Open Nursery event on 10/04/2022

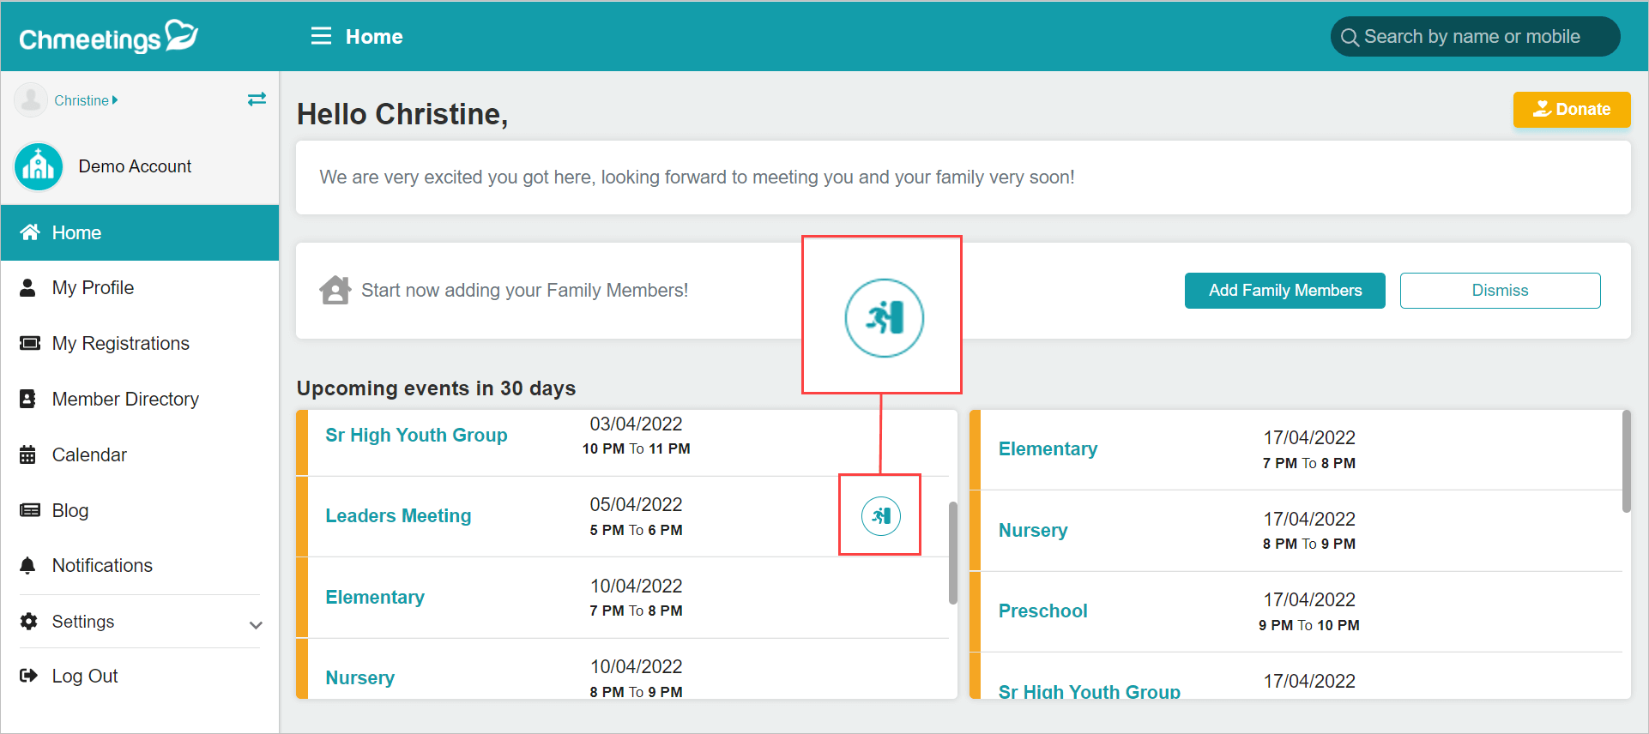coord(360,677)
